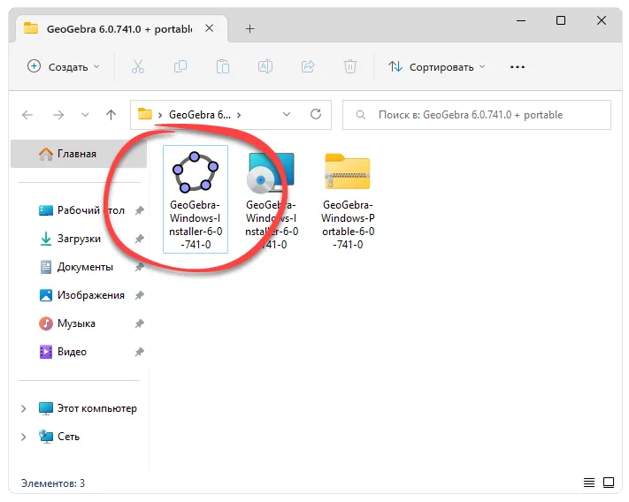Select the GeoGebra-Windows-Portable zip archive

348,200
